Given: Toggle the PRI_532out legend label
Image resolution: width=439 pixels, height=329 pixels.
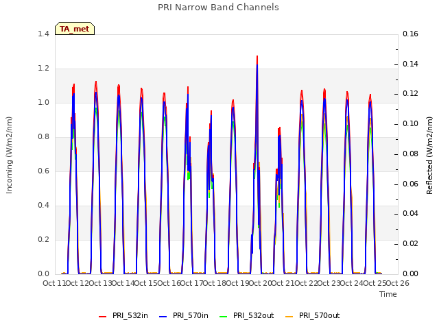Looking at the screenshot, I should [254, 315].
